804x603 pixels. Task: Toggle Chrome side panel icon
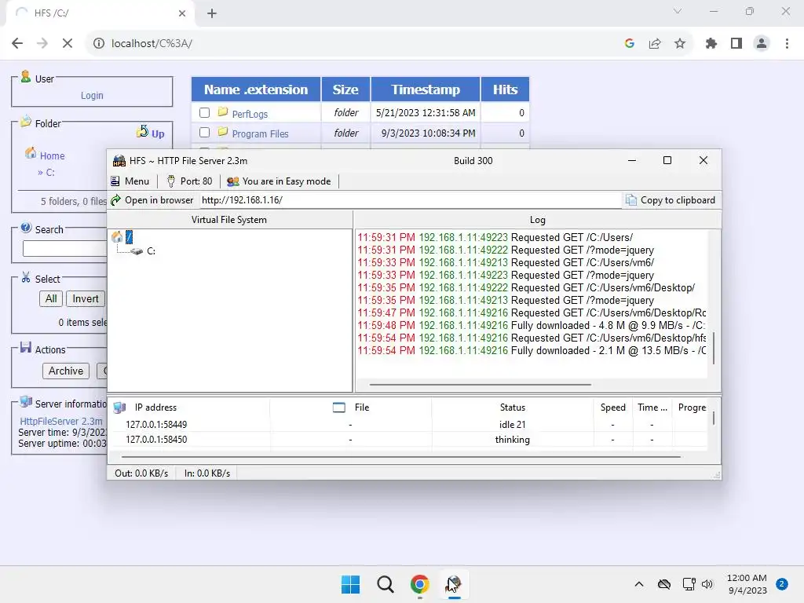coord(736,44)
